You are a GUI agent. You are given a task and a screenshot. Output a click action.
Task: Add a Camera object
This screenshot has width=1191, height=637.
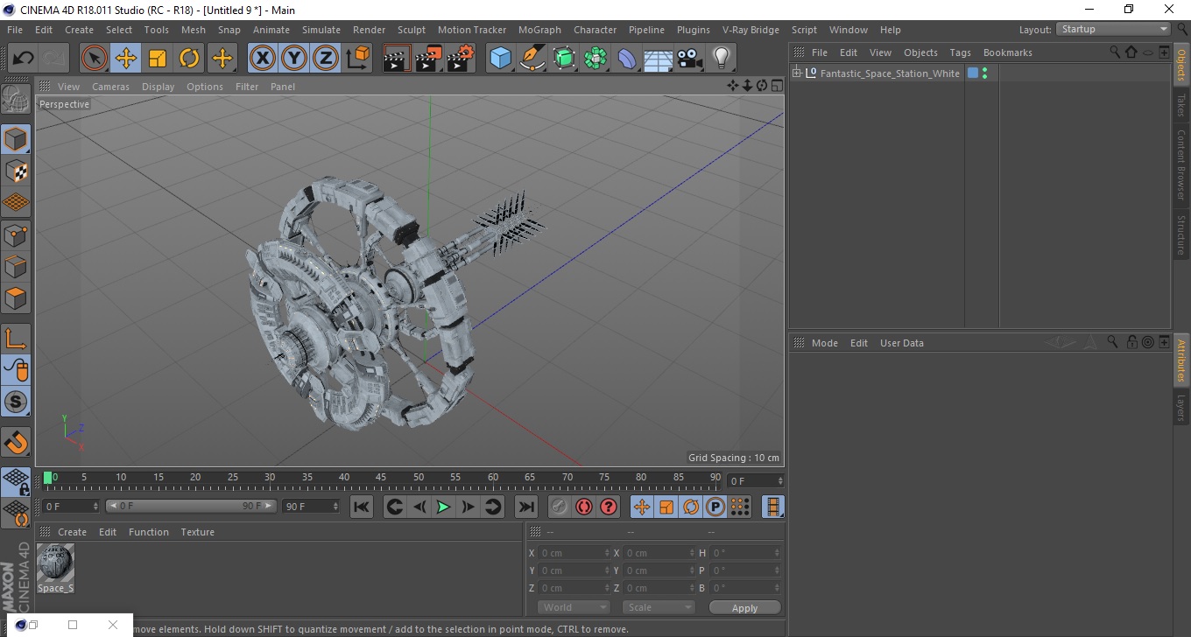pyautogui.click(x=690, y=59)
